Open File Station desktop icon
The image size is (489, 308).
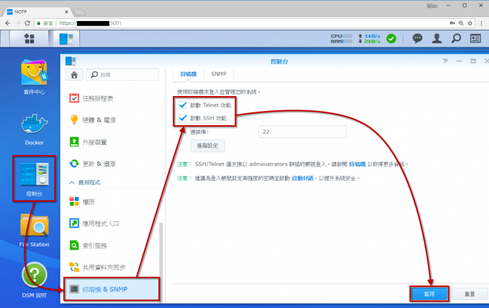pyautogui.click(x=35, y=231)
